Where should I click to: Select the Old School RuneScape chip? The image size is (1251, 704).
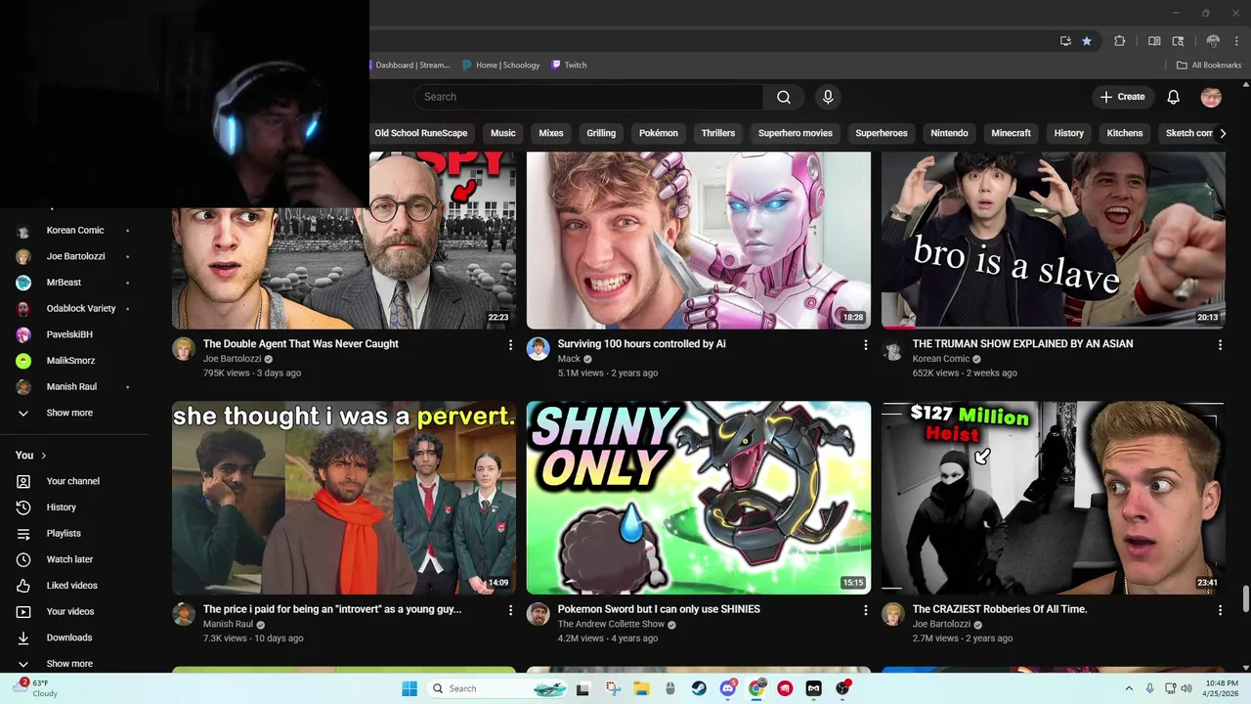[x=421, y=133]
